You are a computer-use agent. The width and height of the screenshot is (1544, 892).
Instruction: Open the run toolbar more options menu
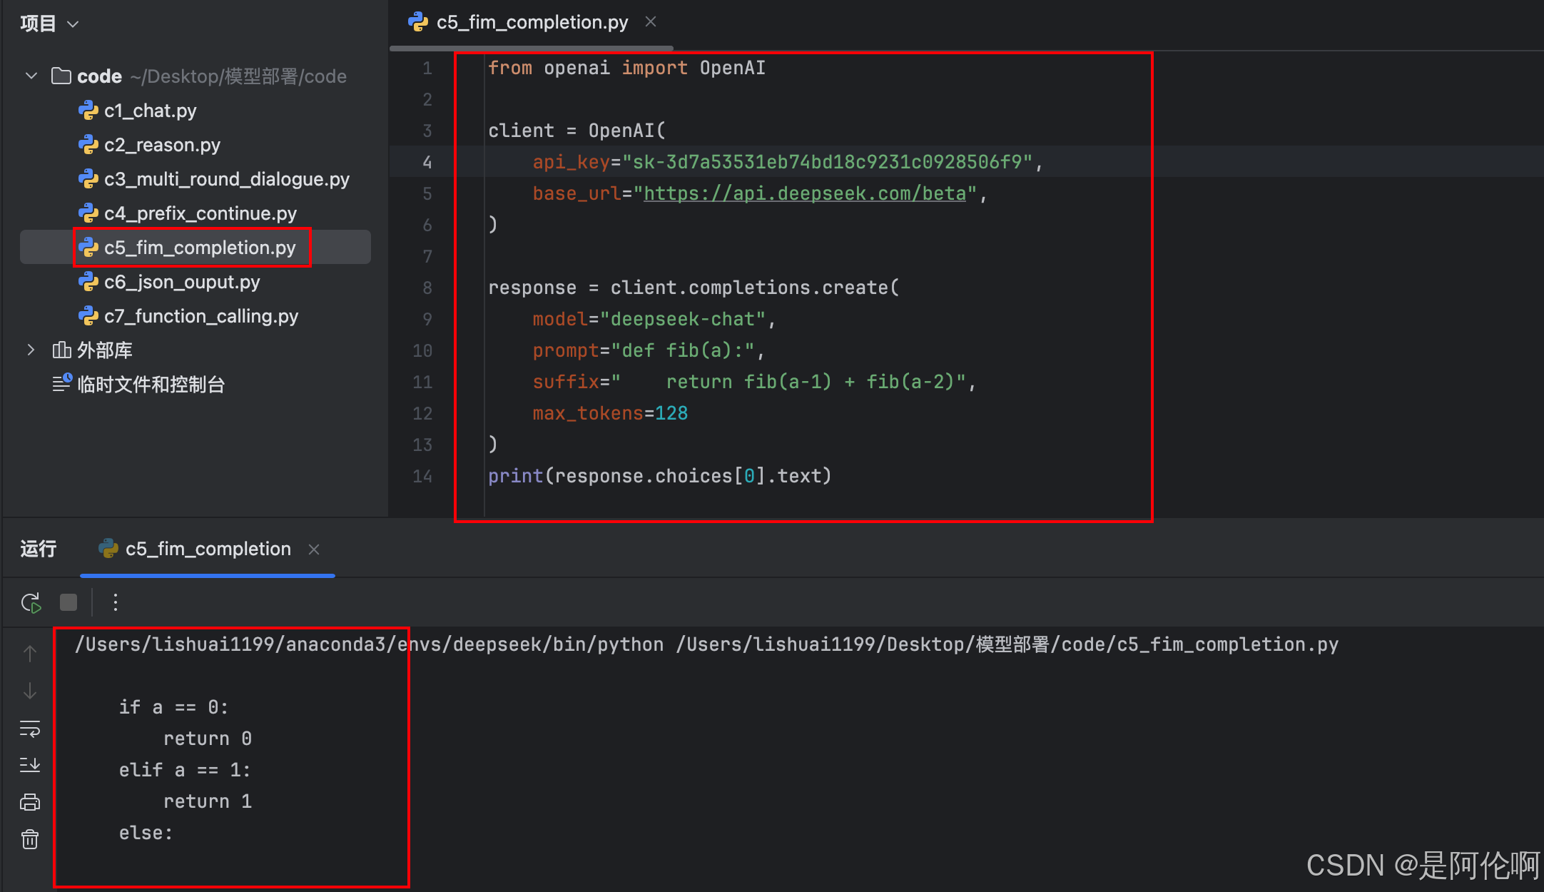pyautogui.click(x=116, y=603)
